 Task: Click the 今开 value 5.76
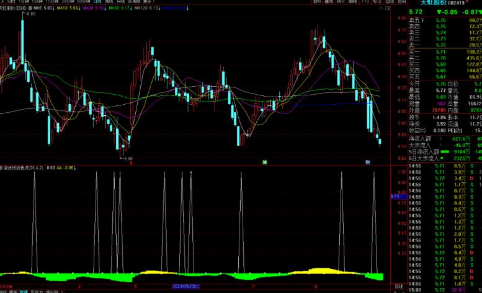[x=441, y=84]
